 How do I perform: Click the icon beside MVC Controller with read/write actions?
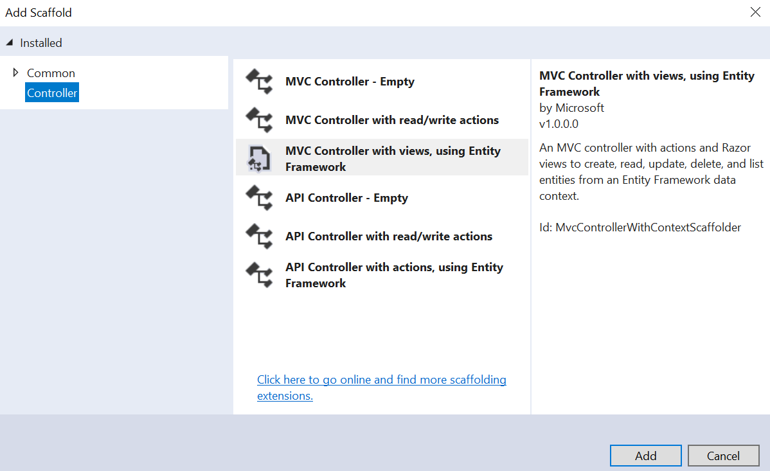pyautogui.click(x=260, y=120)
